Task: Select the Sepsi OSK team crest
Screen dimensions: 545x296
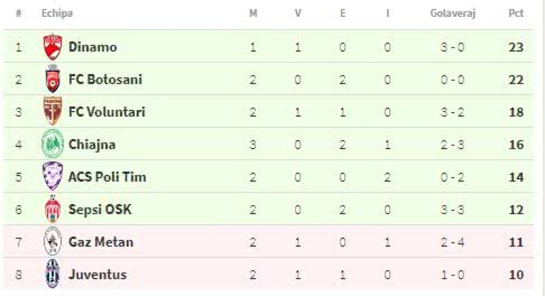Action: (53, 209)
